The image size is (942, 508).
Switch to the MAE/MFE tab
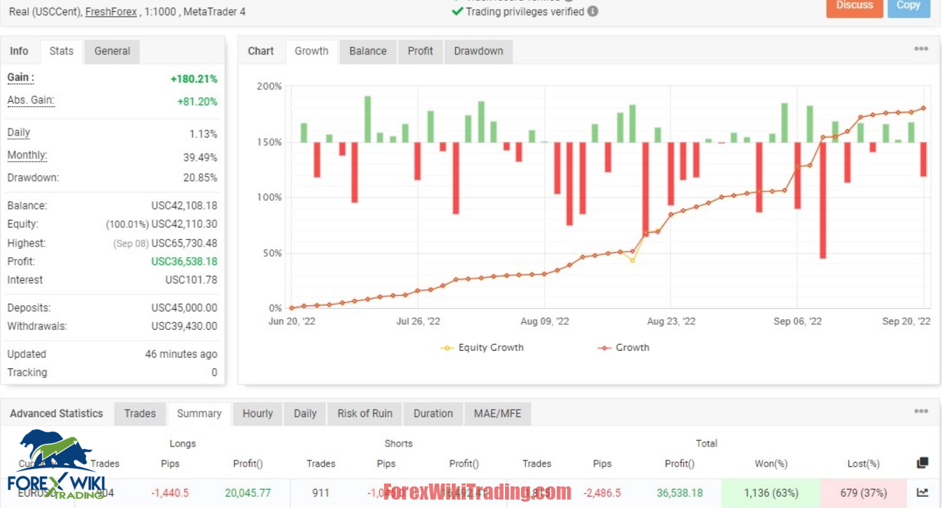[497, 413]
